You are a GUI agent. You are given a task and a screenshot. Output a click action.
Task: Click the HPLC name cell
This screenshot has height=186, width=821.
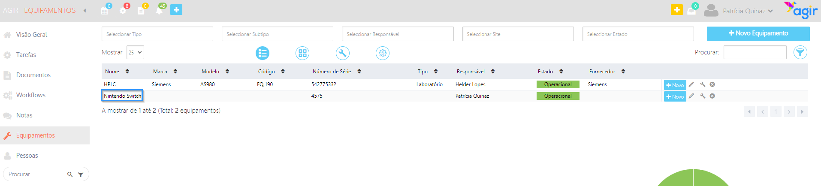pyautogui.click(x=110, y=84)
